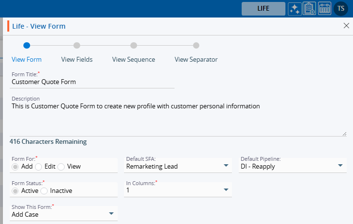Click the Form Title input field

coord(92,82)
